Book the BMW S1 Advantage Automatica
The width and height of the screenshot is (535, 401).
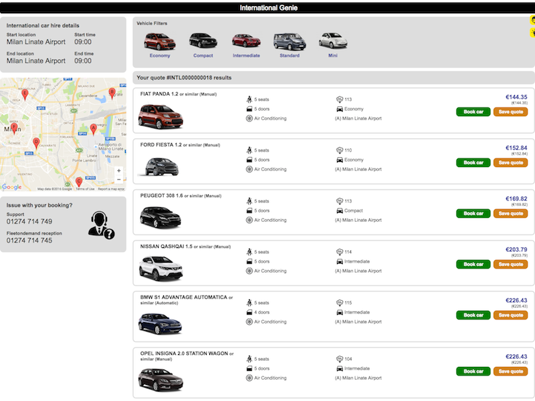473,315
